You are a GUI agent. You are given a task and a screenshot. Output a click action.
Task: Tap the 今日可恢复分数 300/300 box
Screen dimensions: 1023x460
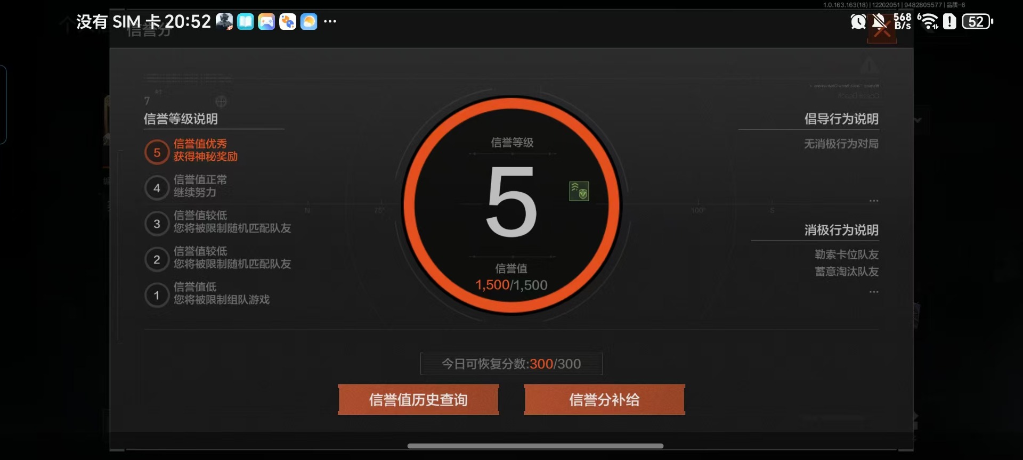pos(511,364)
